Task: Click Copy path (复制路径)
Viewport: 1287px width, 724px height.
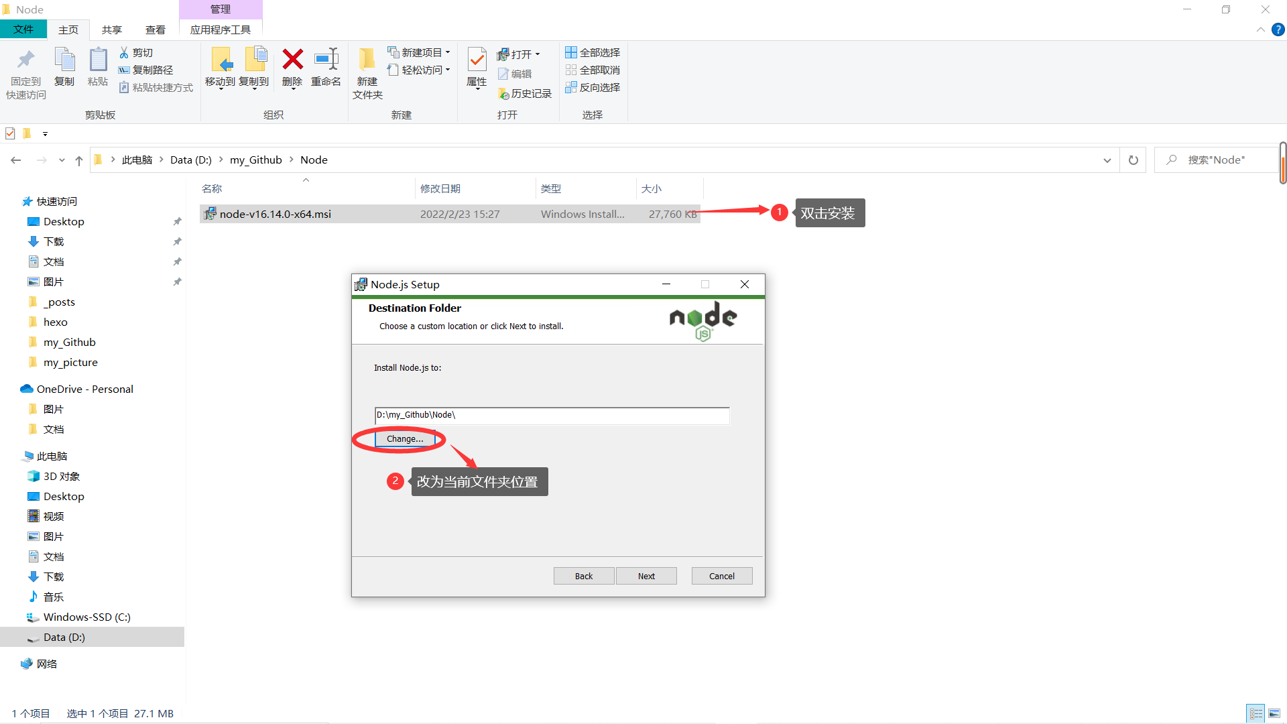Action: (145, 70)
